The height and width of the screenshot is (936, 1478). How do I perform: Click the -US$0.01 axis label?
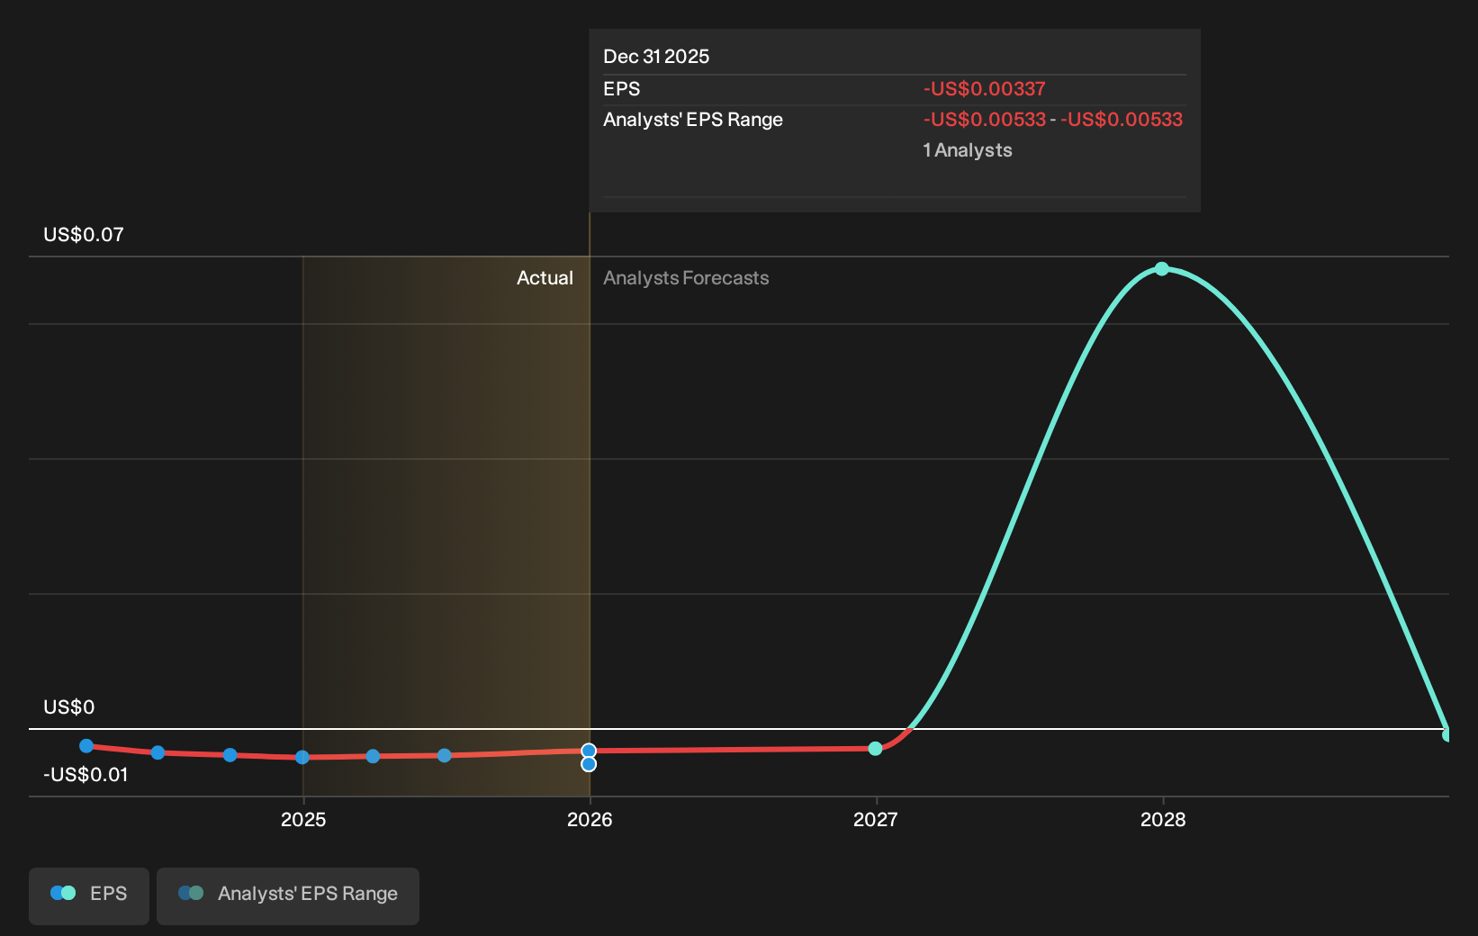tap(86, 775)
